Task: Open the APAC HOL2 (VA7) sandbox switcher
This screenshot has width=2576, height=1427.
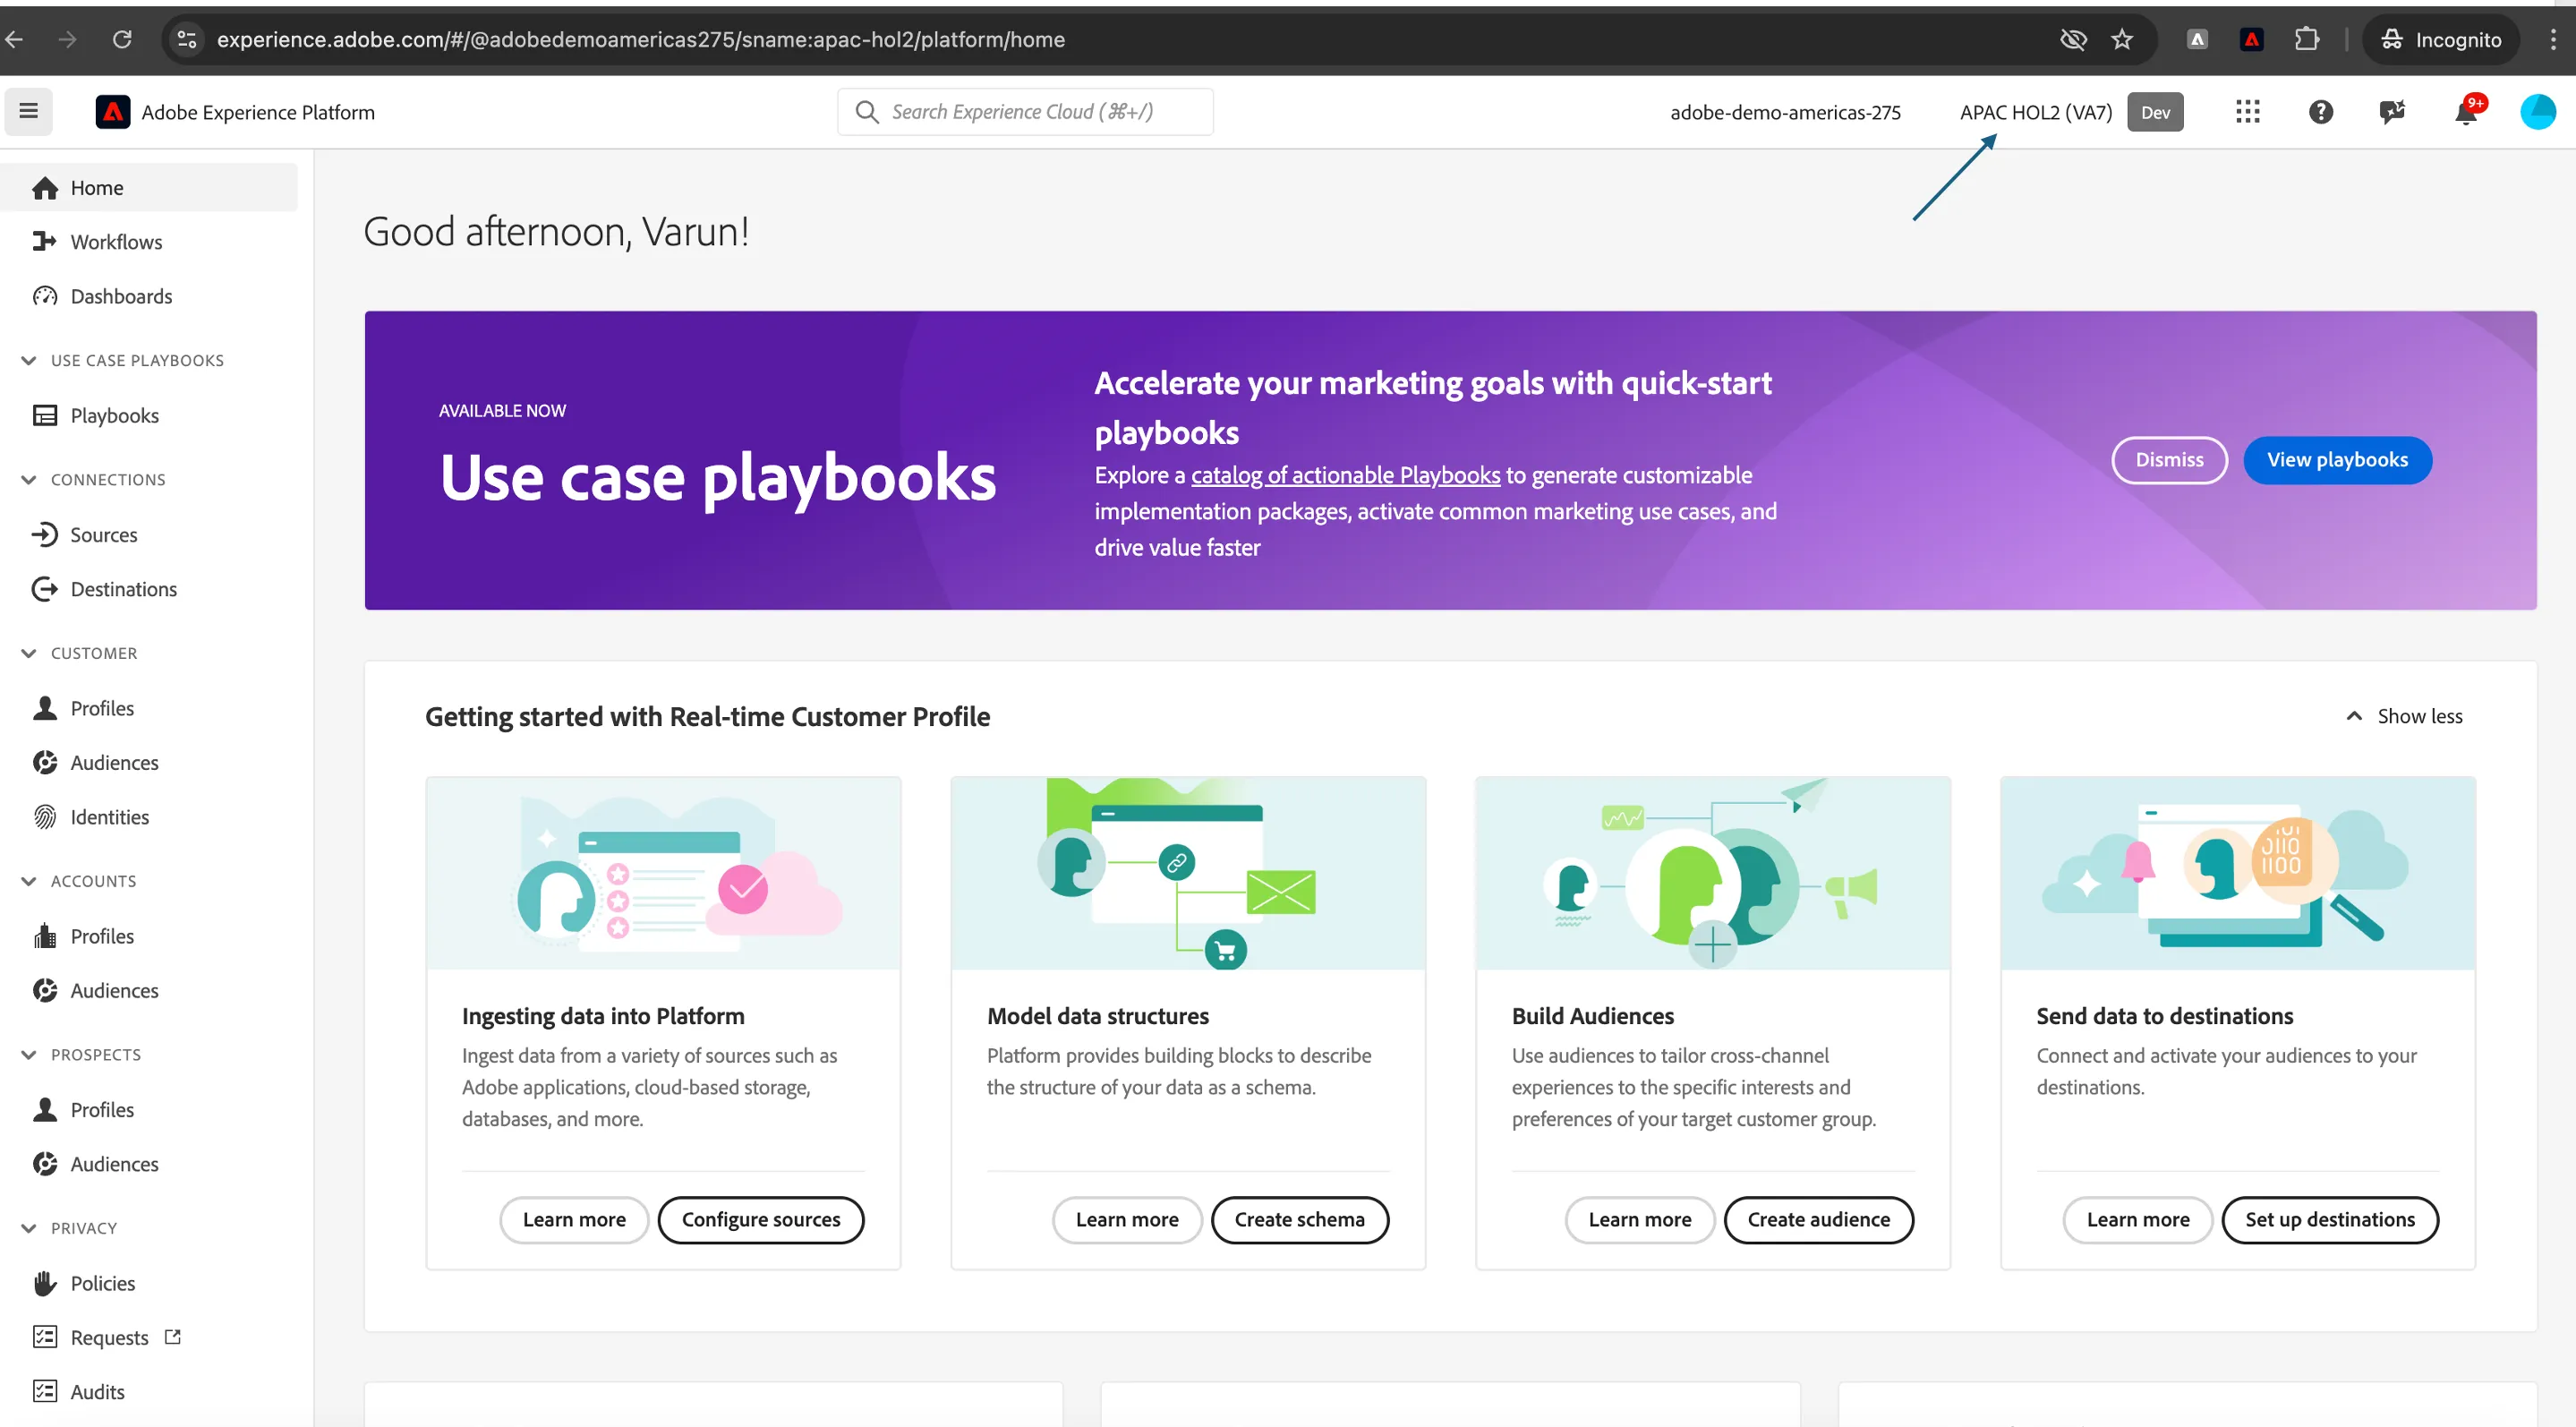Action: click(x=2035, y=112)
